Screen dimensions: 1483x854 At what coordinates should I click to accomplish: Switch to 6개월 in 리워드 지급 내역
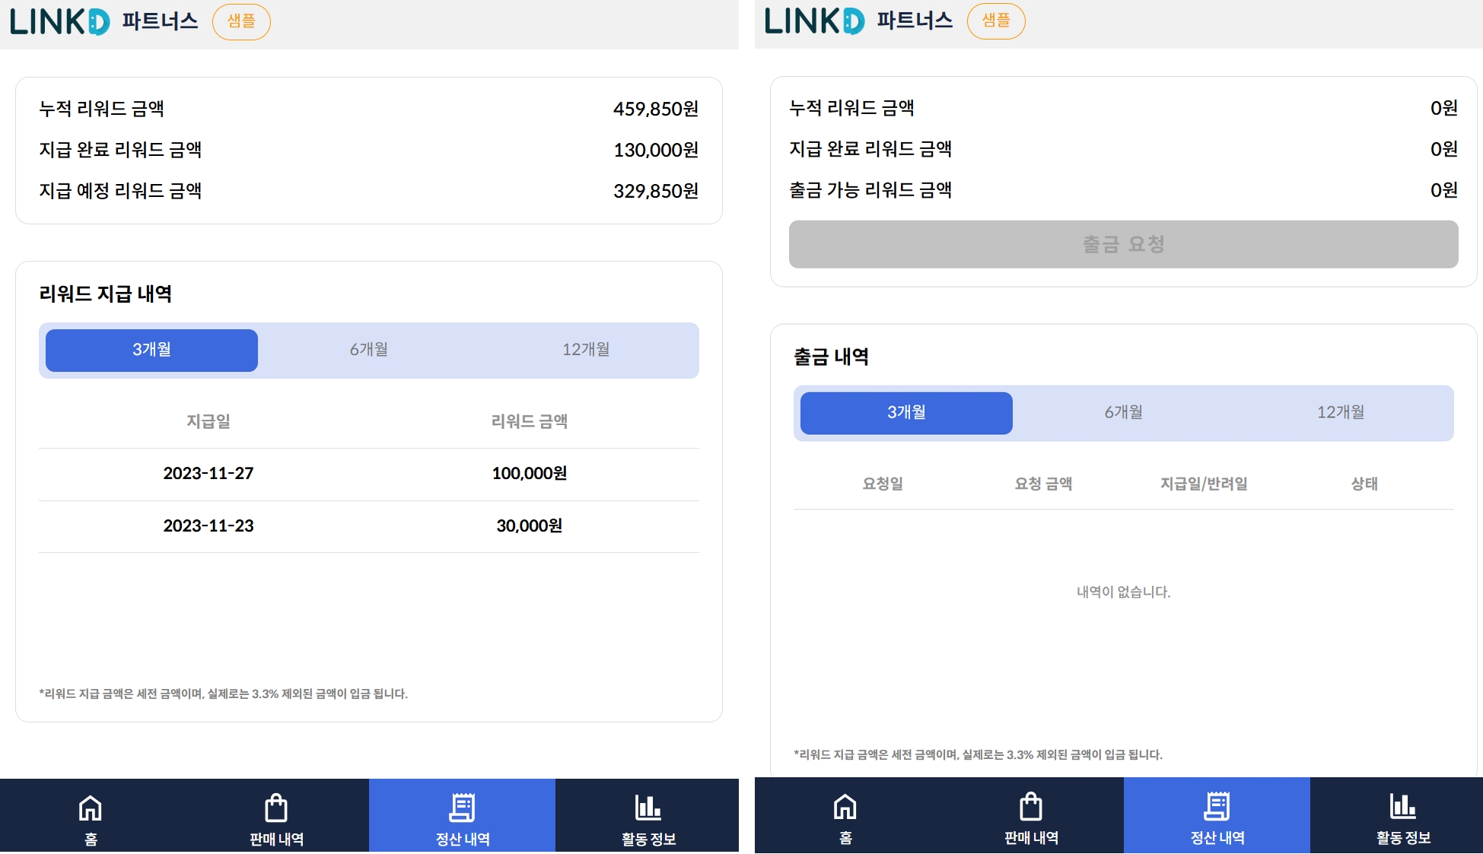coord(369,350)
